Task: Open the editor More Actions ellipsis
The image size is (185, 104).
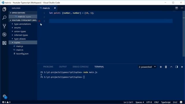Action: point(182,8)
